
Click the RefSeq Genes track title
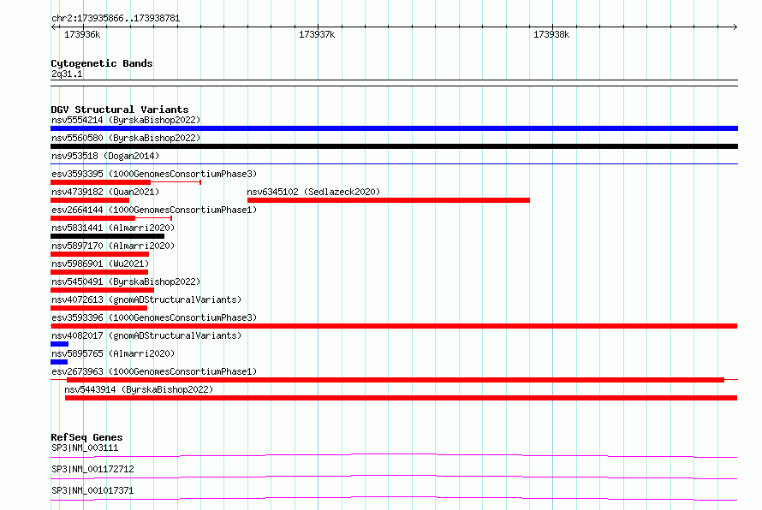pos(86,437)
